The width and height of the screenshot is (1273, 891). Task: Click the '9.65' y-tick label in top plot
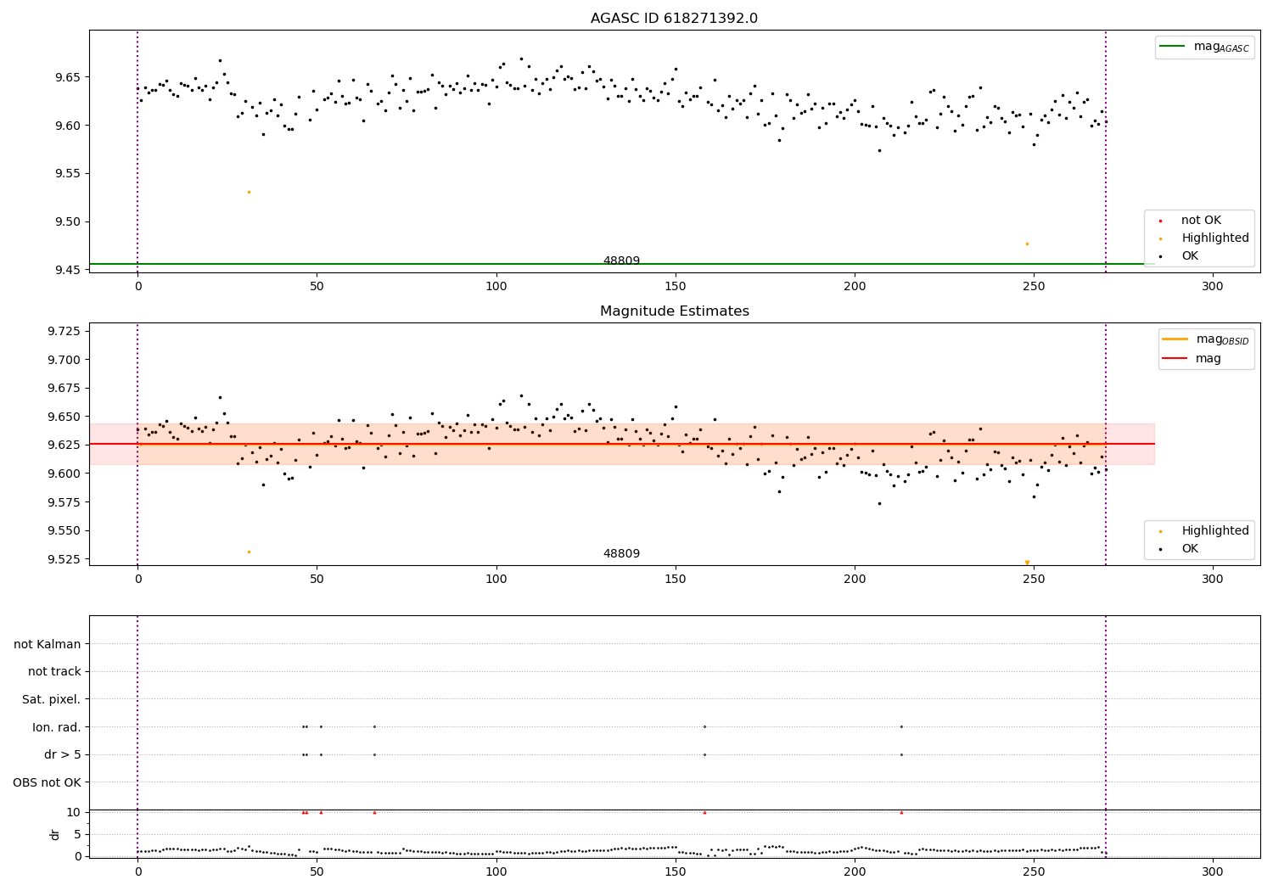point(68,77)
